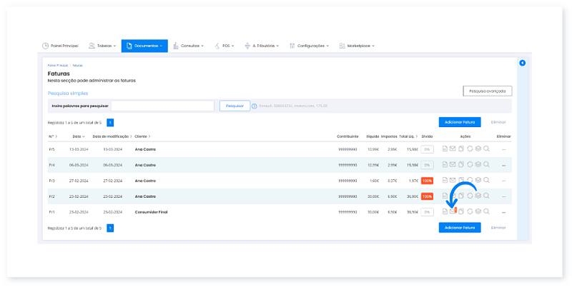Click the blue circle icon on right sidebar
This screenshot has width=572, height=287.
(522, 64)
